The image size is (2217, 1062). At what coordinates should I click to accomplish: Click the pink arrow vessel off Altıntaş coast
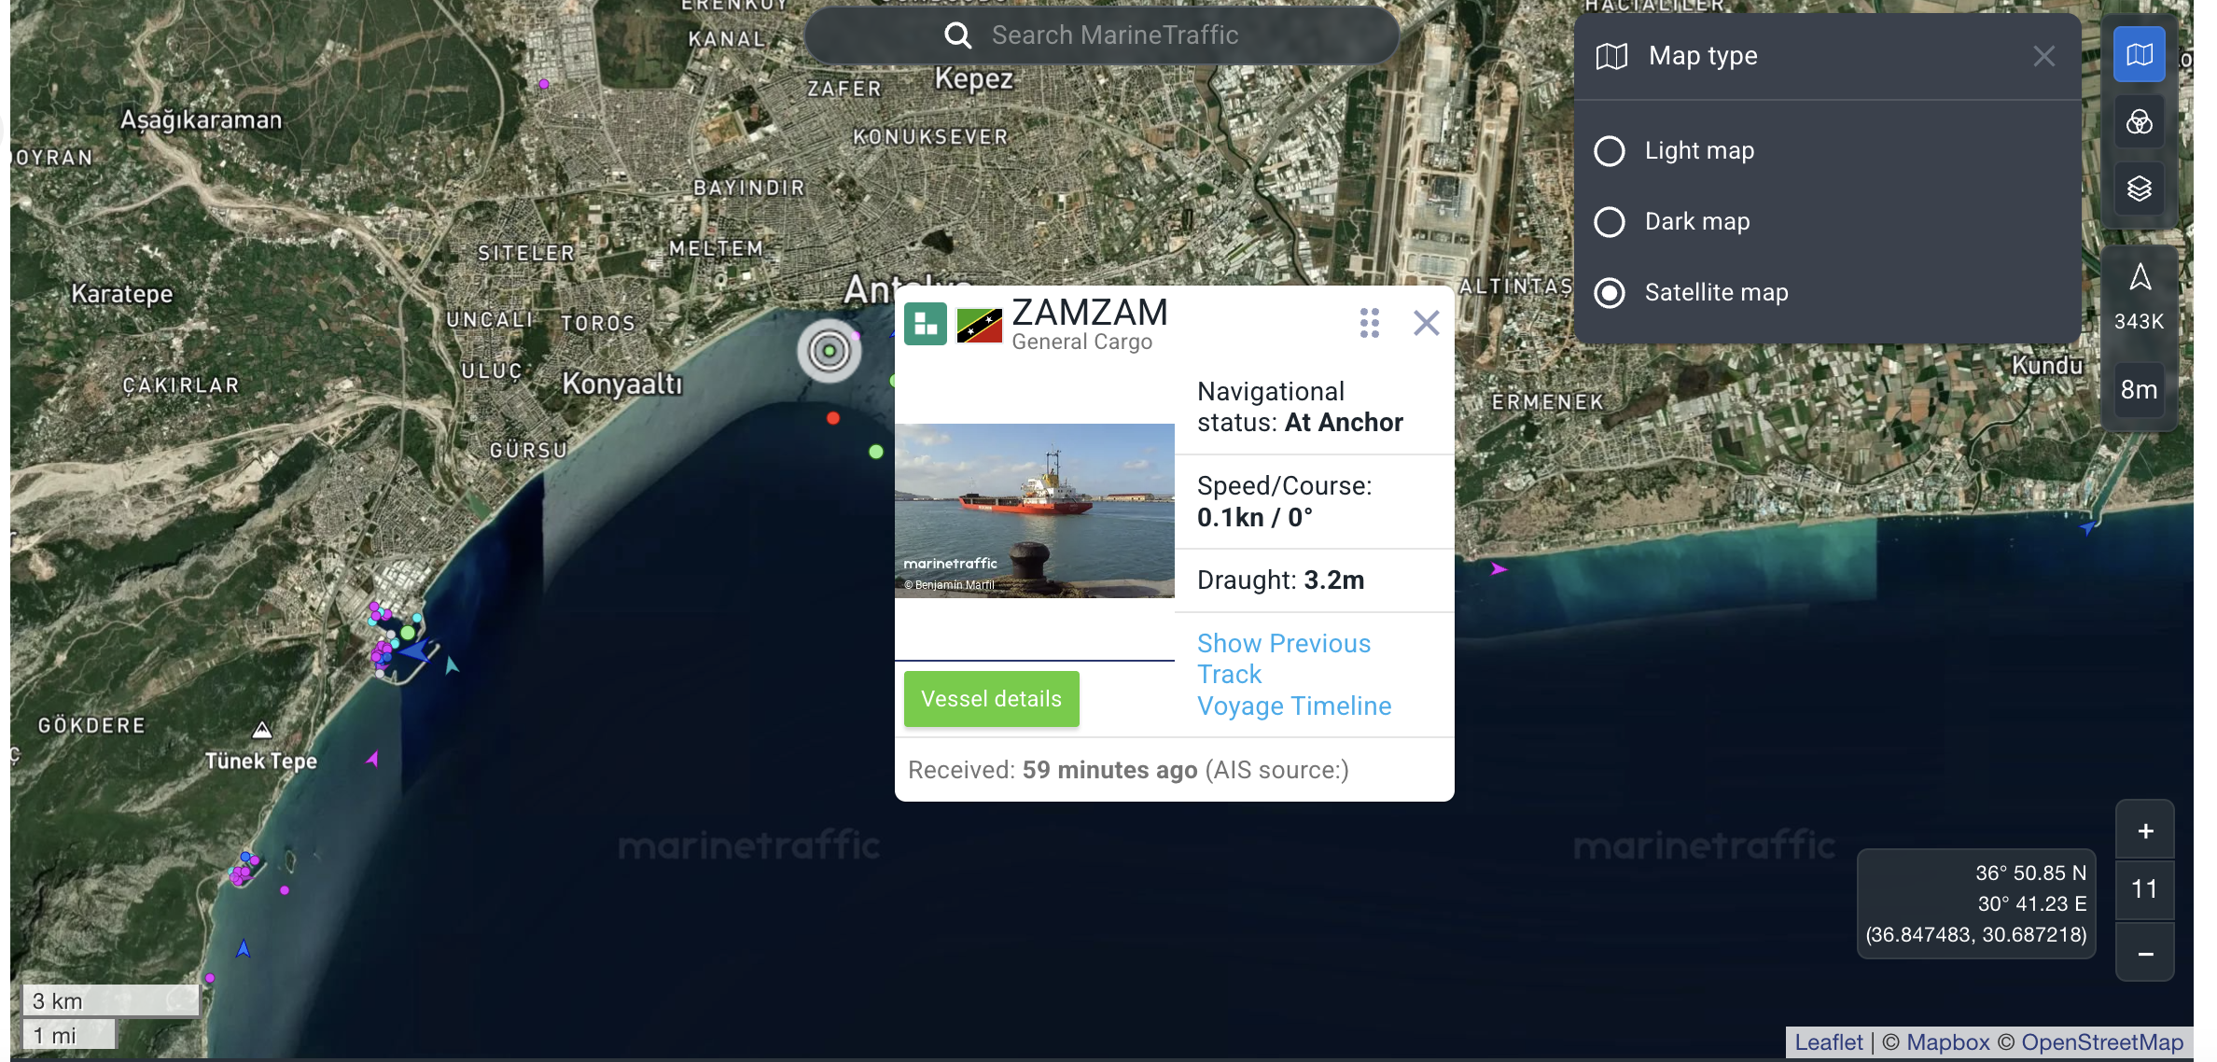[x=1499, y=568]
